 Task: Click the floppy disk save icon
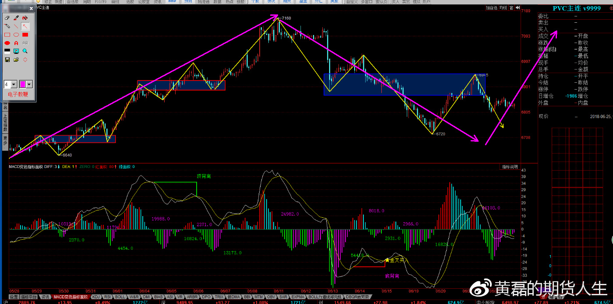[x=7, y=59]
